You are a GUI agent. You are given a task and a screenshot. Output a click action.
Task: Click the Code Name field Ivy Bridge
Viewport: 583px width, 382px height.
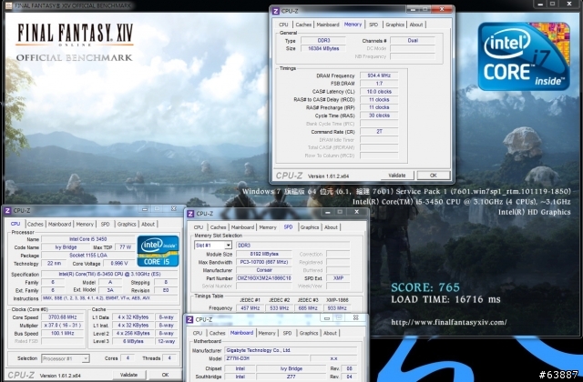(x=66, y=247)
